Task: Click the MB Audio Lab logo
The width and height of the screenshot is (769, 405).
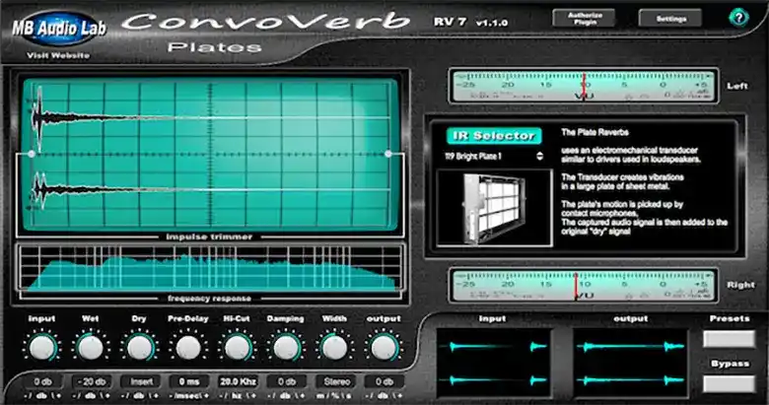Action: (59, 29)
